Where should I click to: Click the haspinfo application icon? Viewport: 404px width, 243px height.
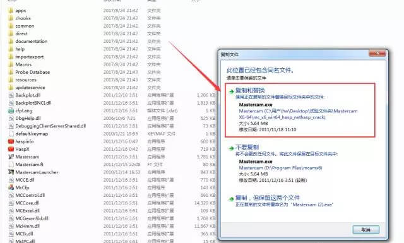pos(11,141)
